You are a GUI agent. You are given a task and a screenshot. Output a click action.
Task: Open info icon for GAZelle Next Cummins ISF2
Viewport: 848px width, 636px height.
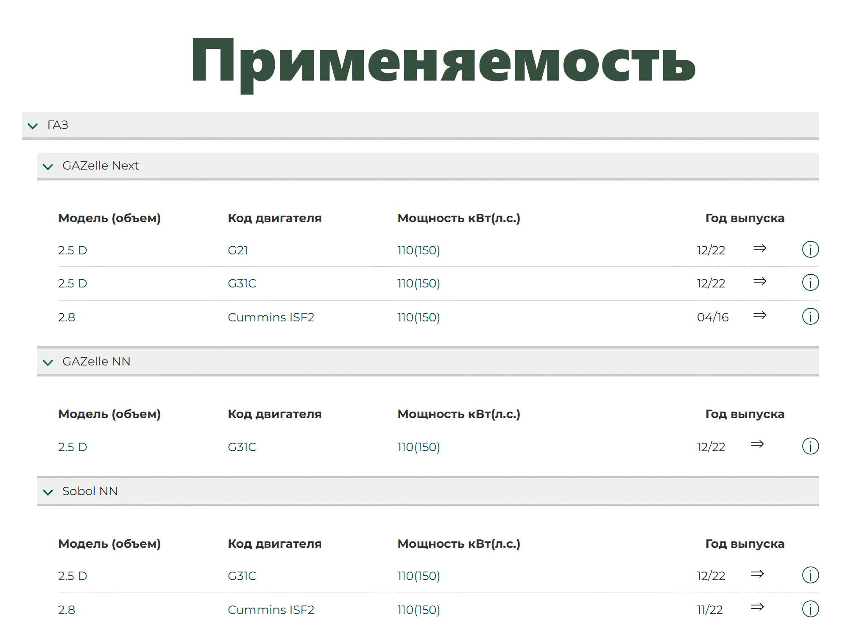click(x=810, y=316)
